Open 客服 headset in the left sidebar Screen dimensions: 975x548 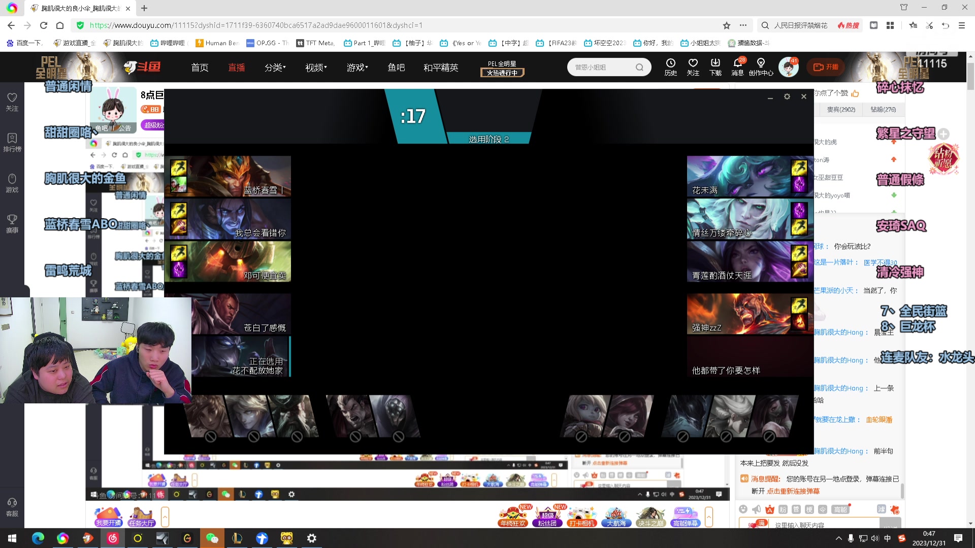click(x=12, y=507)
